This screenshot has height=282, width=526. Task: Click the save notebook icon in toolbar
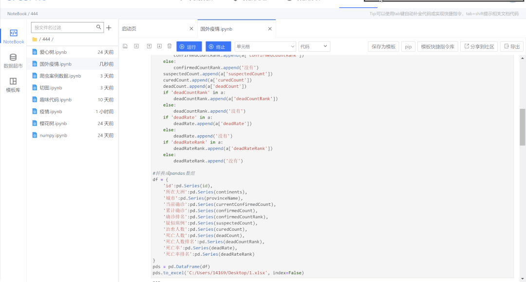point(125,46)
